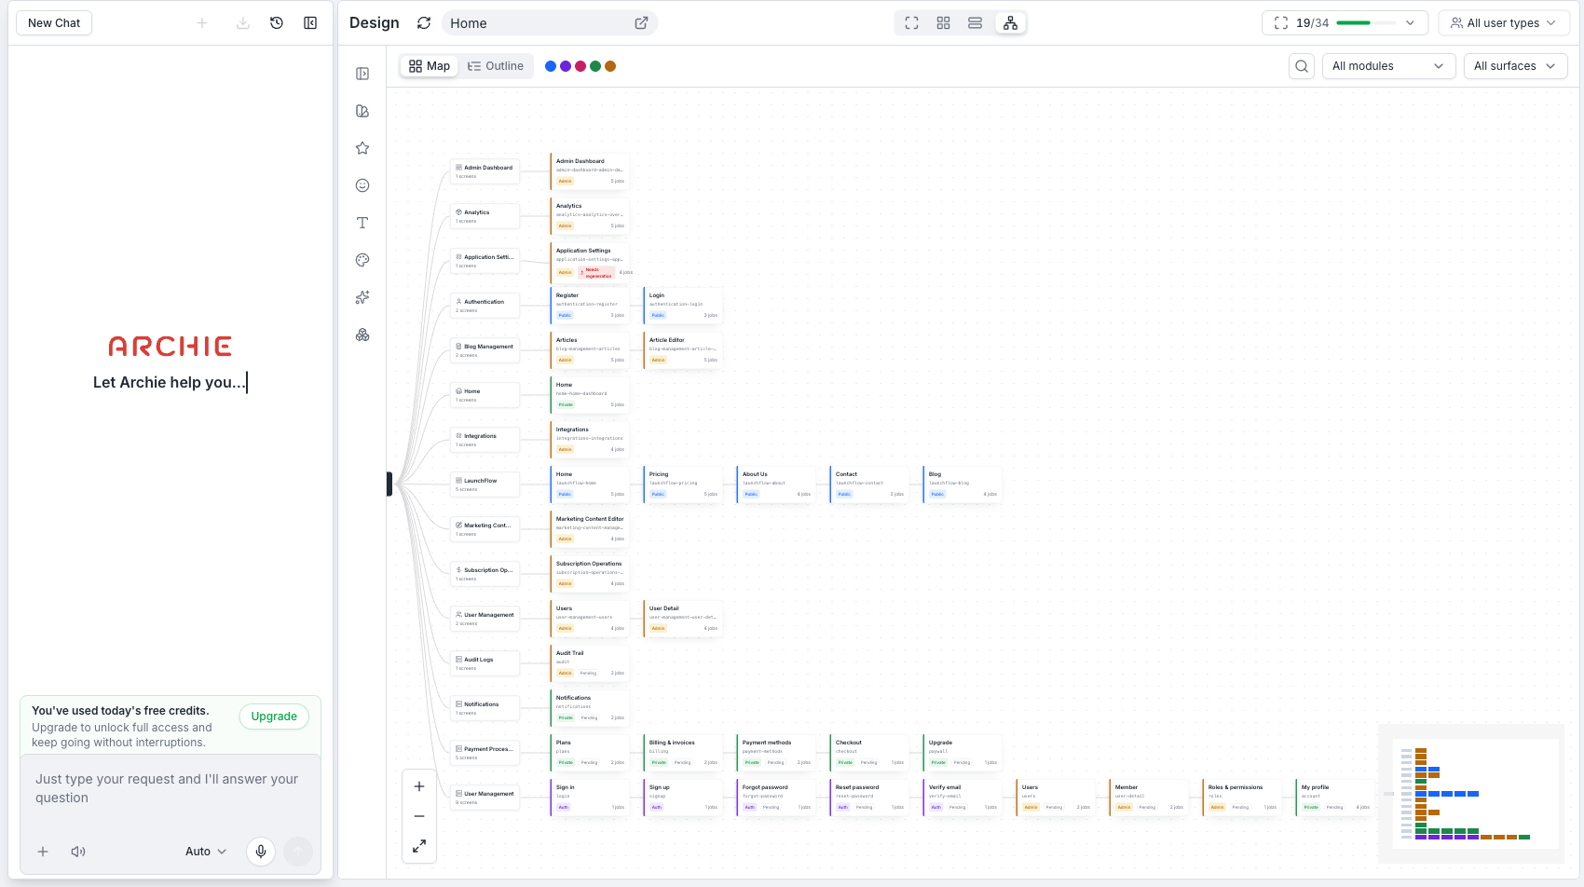Expand the 19/34 progress dropdown
This screenshot has width=1584, height=887.
coord(1345,23)
